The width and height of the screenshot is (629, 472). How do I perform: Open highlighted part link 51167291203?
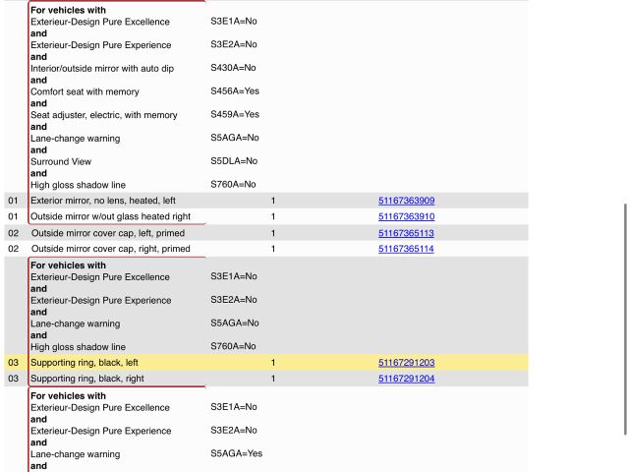[x=406, y=363]
